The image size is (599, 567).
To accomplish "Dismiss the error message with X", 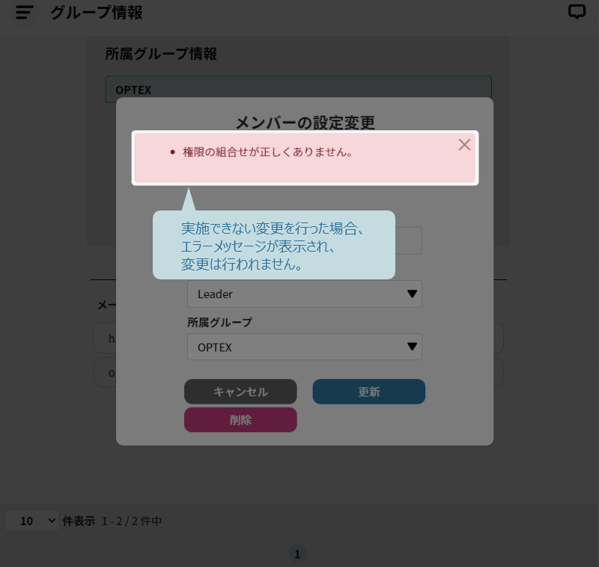I will click(x=464, y=145).
